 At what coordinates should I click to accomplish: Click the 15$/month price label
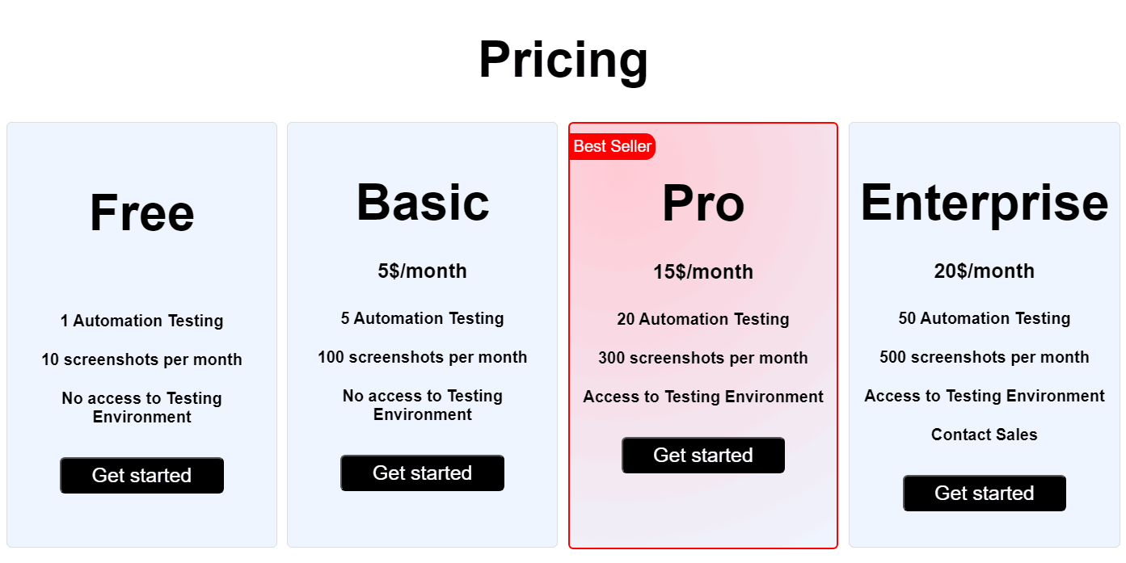point(702,272)
